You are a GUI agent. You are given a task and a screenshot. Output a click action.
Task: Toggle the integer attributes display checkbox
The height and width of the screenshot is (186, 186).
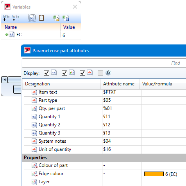pos(64,73)
